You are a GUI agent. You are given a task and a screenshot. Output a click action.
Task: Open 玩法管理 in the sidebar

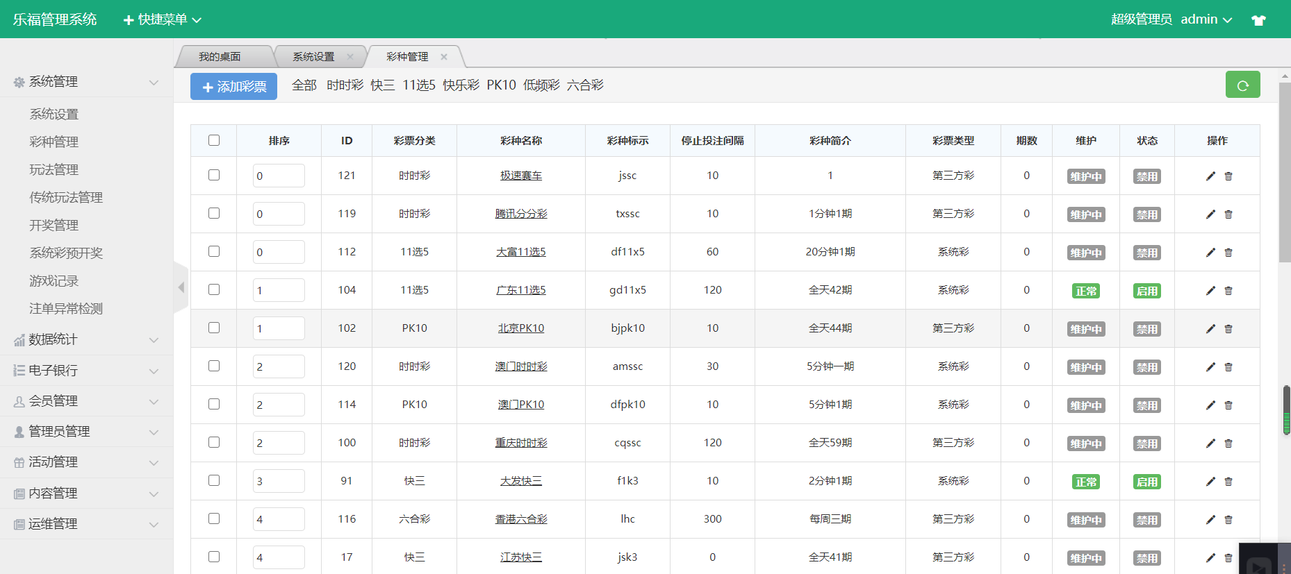pos(54,170)
